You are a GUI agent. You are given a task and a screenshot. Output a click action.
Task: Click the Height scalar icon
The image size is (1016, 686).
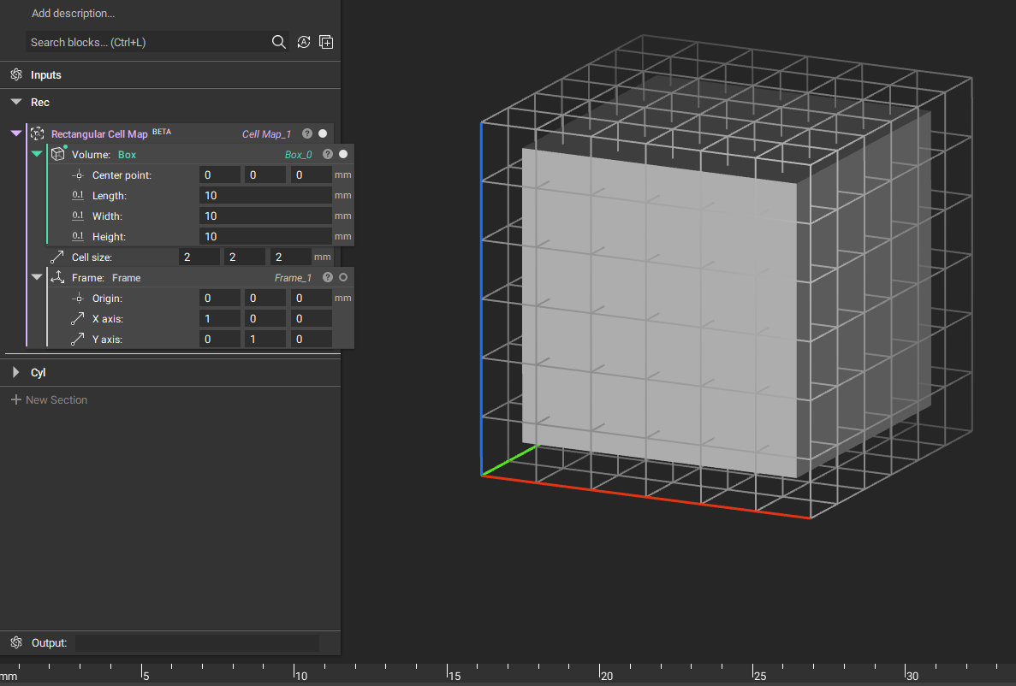click(78, 236)
